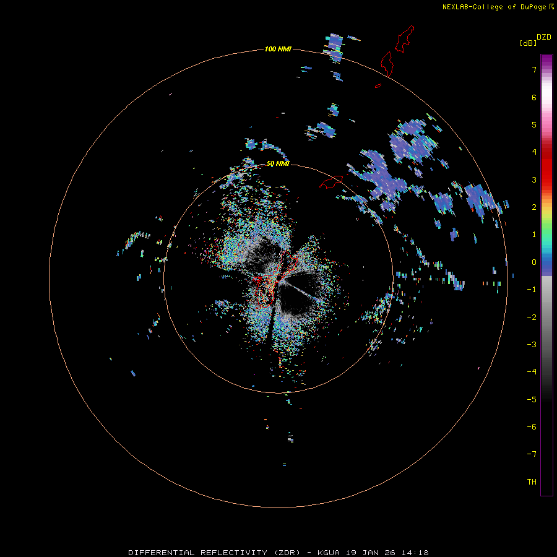Click the 1 value on the color scale

534,235
